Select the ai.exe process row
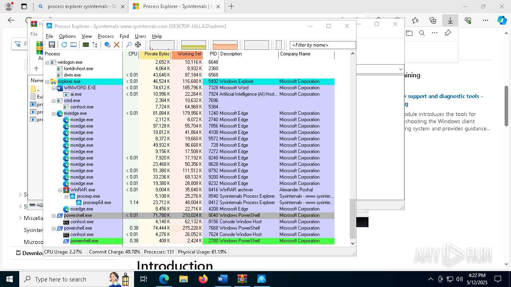Screen dimensions: 511x287 coord(189,94)
